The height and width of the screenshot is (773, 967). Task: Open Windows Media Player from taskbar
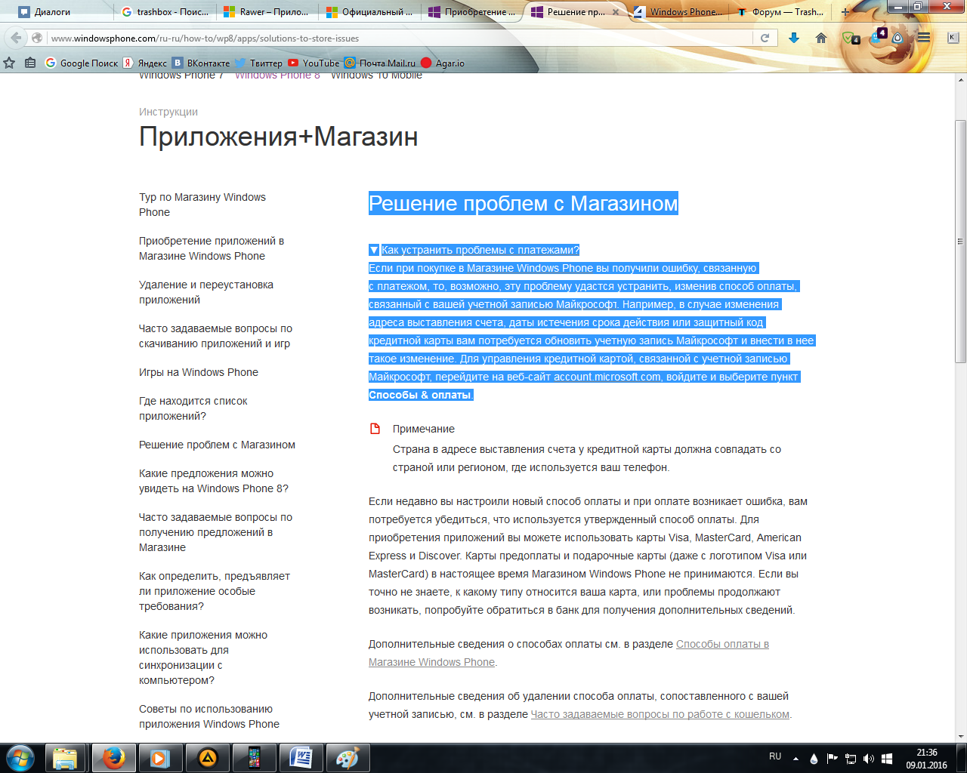coord(159,757)
